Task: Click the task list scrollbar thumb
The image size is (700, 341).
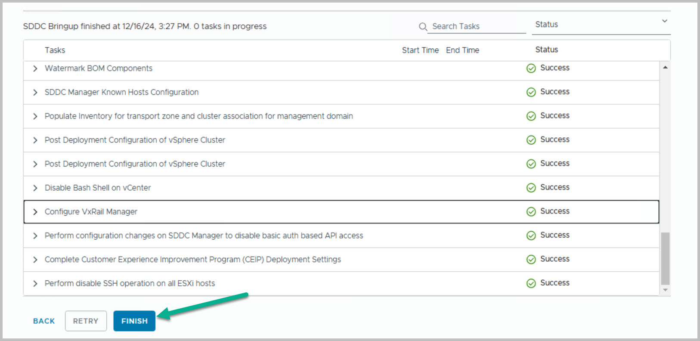Action: [x=665, y=258]
